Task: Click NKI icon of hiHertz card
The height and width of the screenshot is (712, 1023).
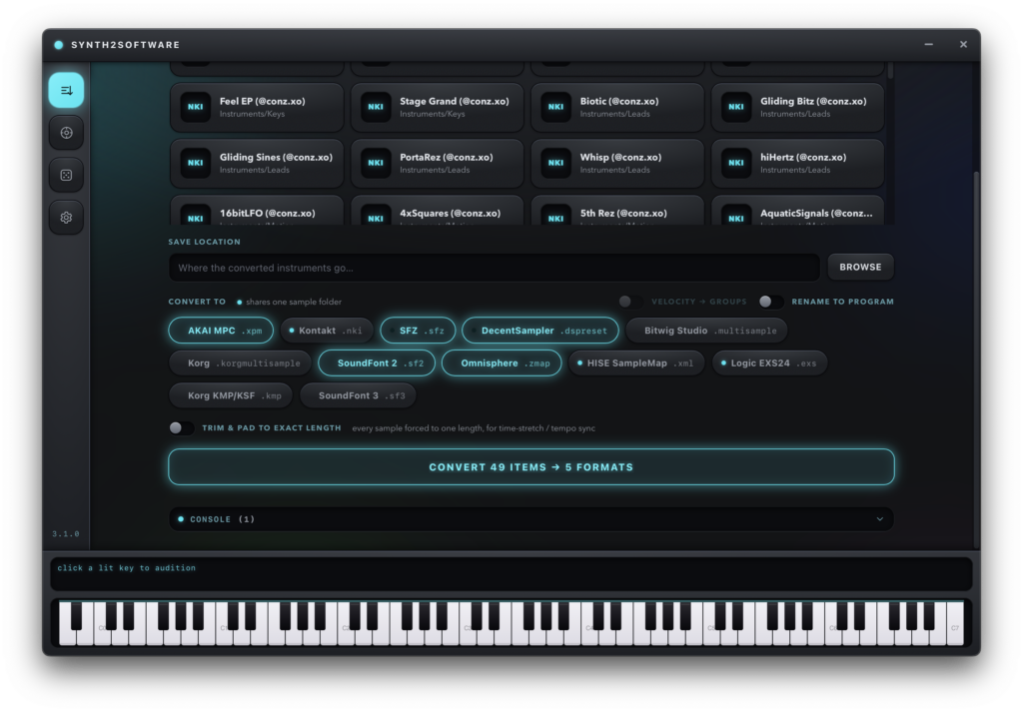Action: tap(735, 163)
